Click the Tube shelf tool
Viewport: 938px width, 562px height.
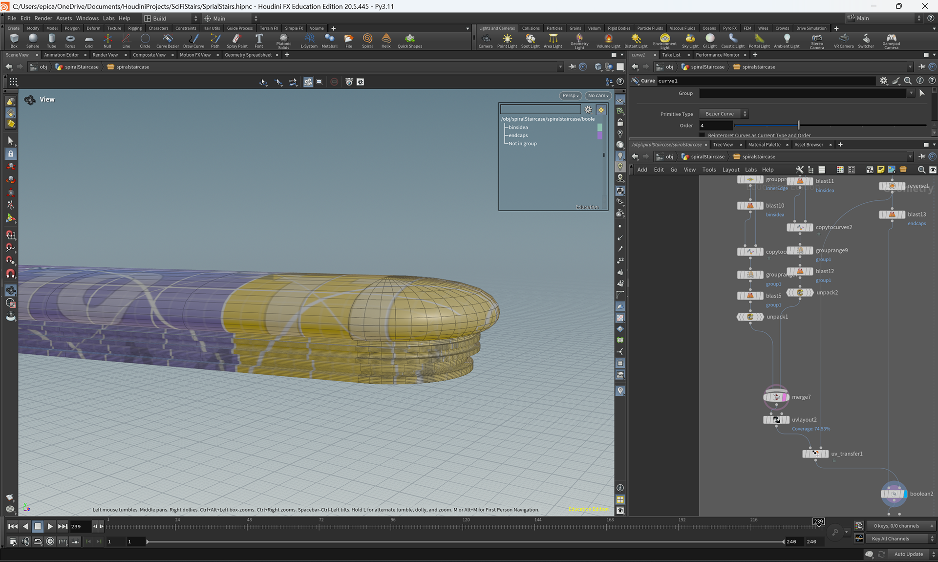click(51, 41)
